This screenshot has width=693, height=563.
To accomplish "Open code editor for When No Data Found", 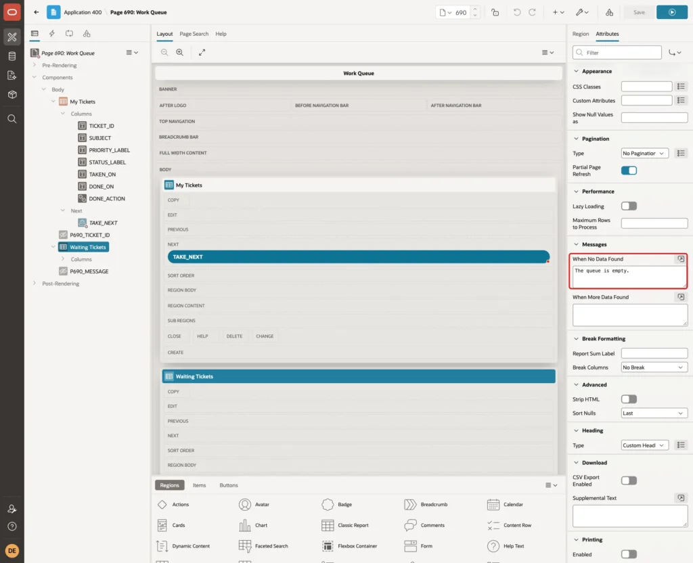I will coord(681,259).
